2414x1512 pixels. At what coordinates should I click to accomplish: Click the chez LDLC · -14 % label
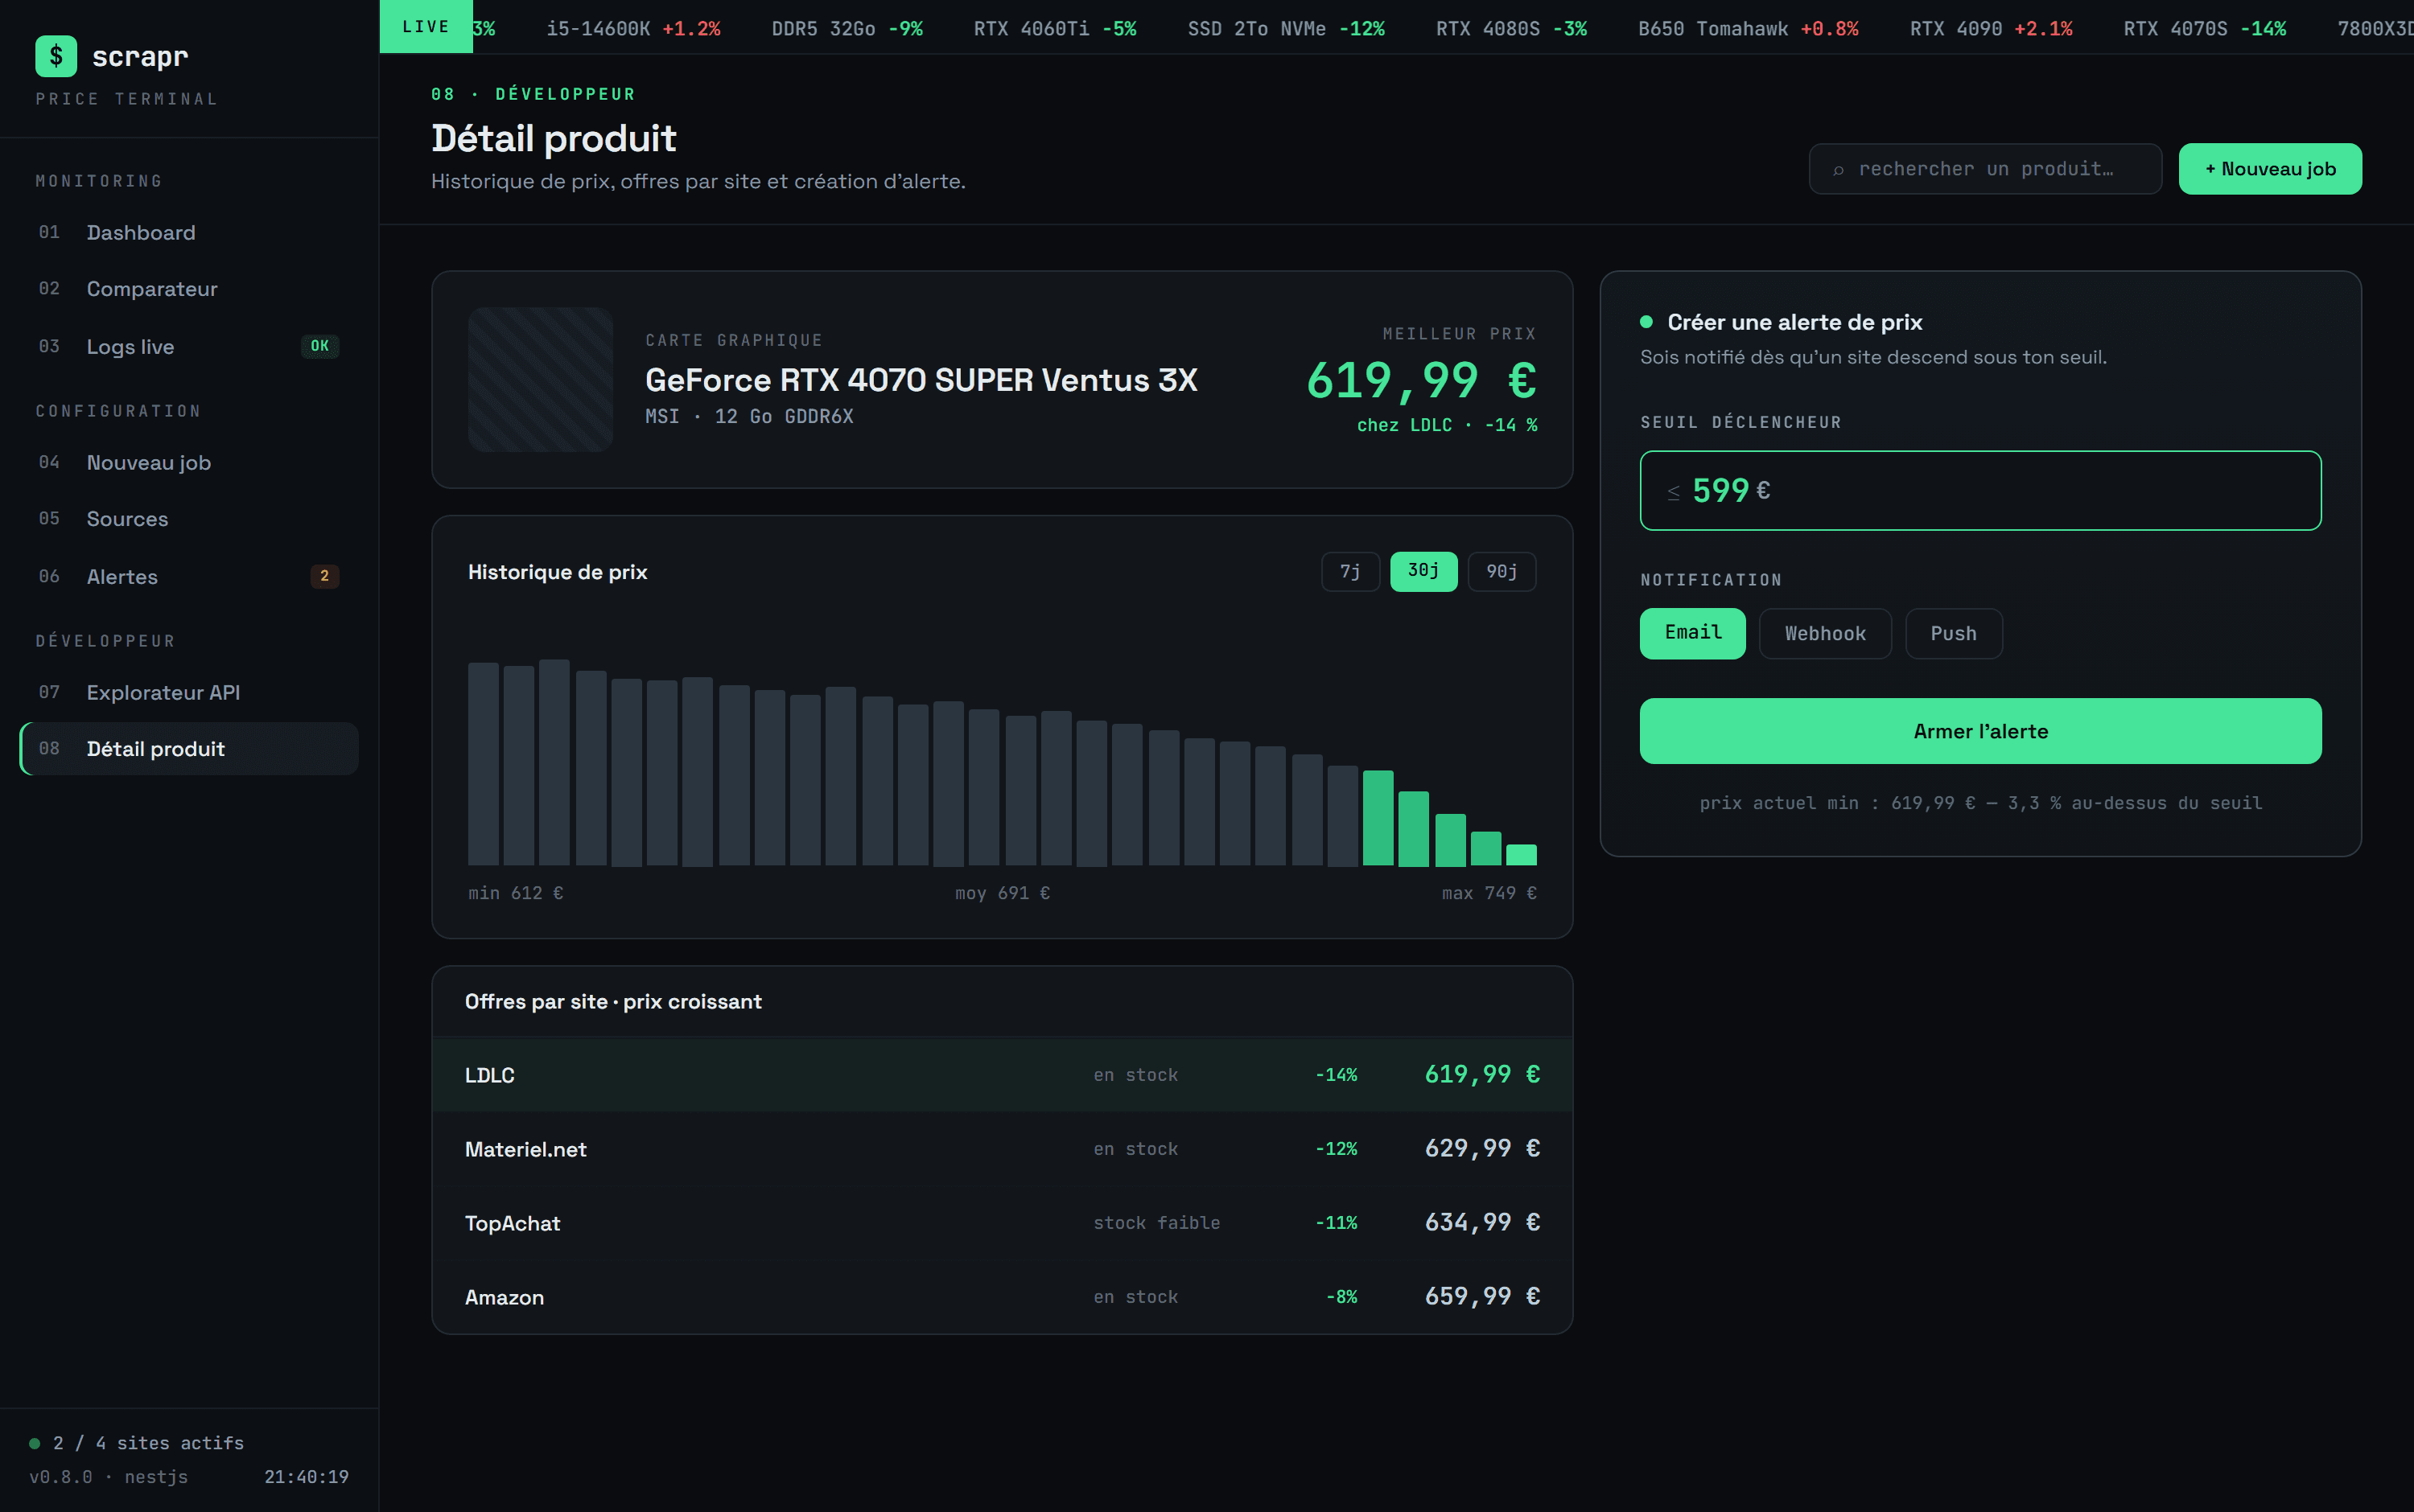coord(1447,425)
